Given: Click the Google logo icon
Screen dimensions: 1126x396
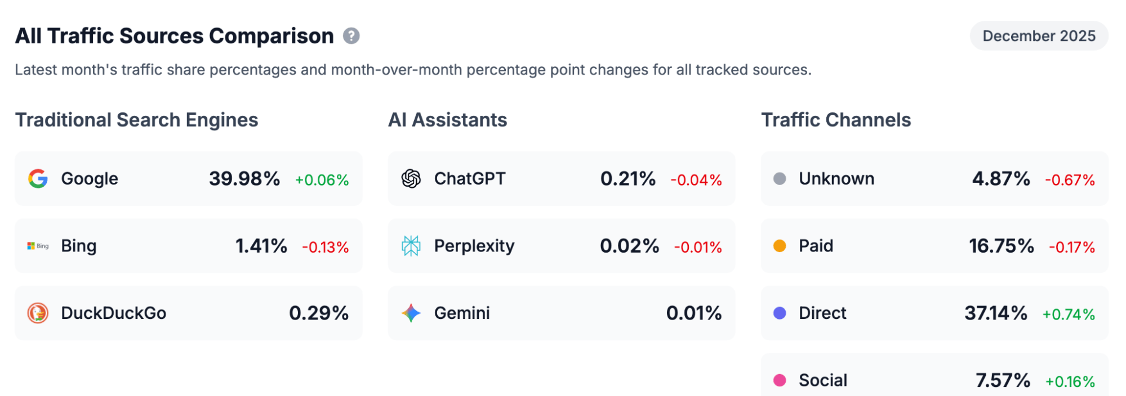Looking at the screenshot, I should [37, 178].
